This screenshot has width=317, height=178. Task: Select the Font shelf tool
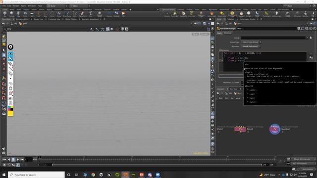coord(91,14)
